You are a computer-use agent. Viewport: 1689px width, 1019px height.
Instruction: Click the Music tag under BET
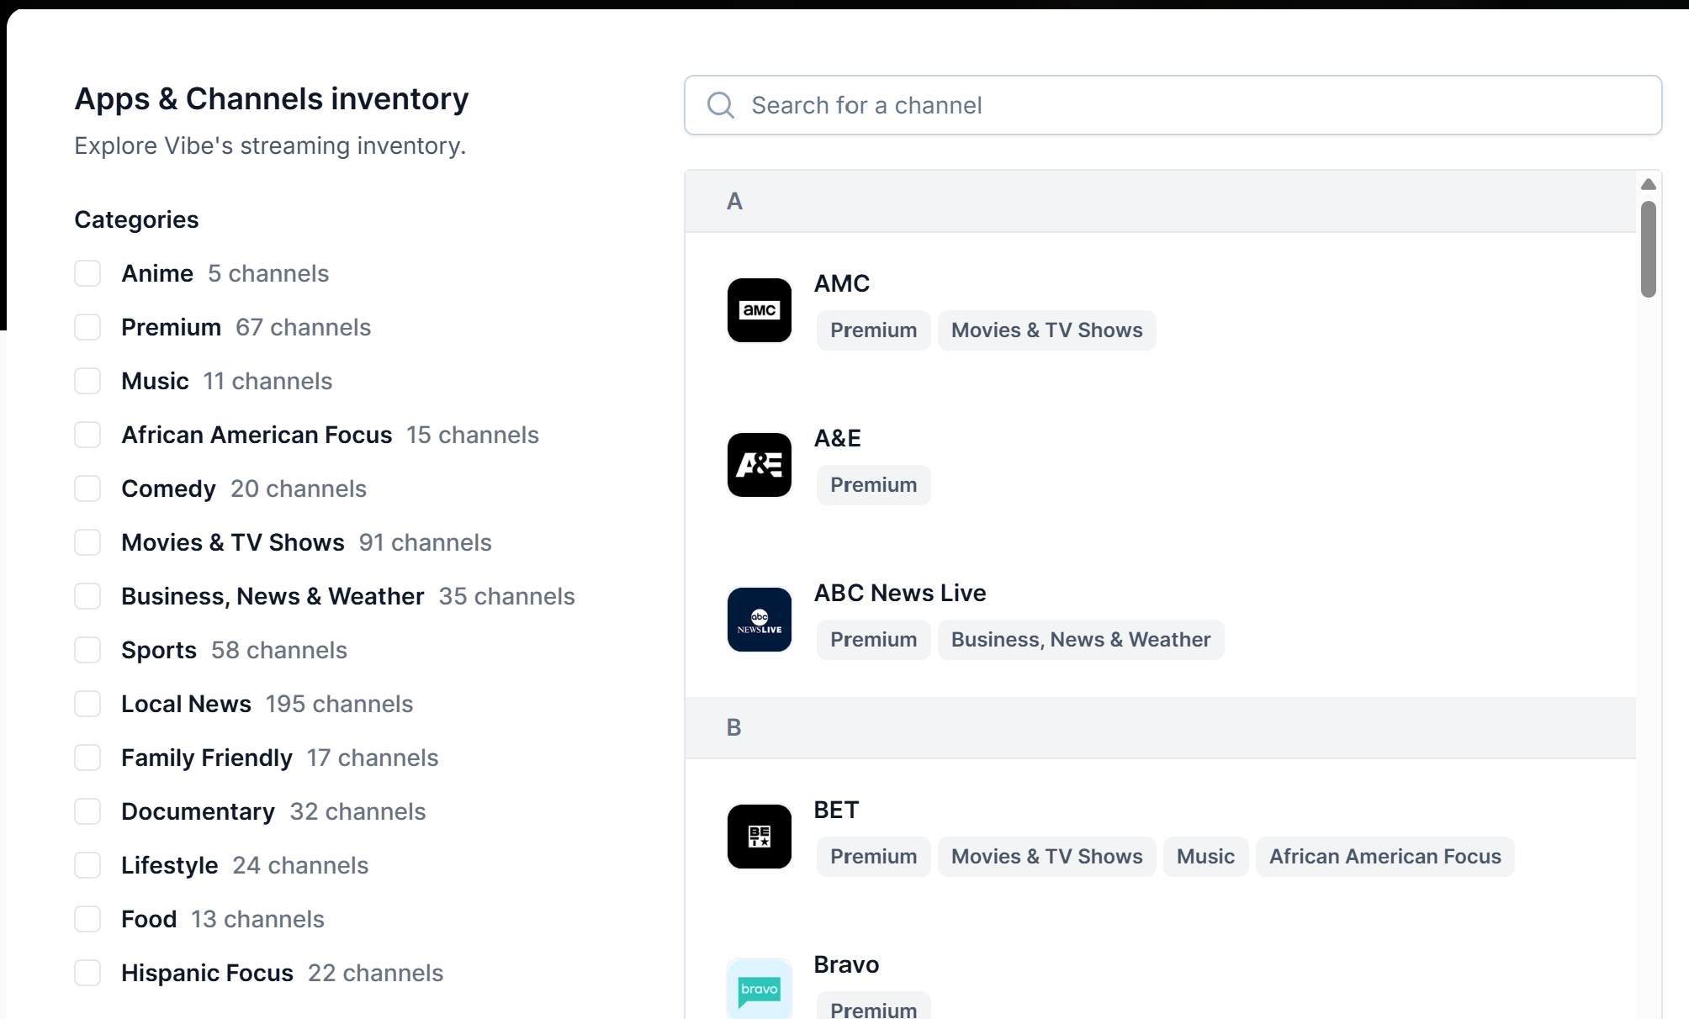click(x=1205, y=857)
